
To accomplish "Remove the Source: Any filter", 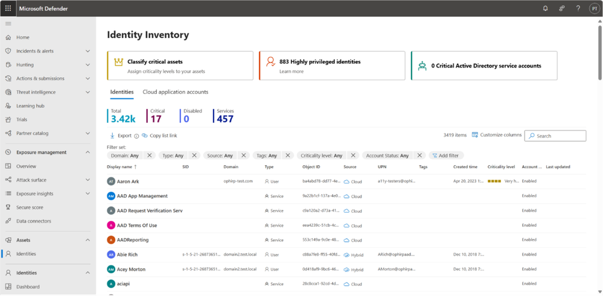I will (x=243, y=156).
